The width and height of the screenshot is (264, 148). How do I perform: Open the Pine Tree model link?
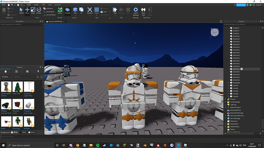[16, 93]
